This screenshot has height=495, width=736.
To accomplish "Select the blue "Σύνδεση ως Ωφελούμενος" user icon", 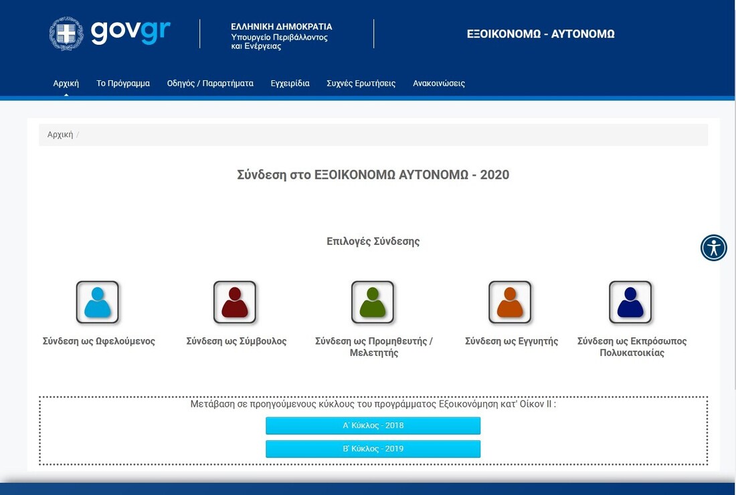I will 97,302.
